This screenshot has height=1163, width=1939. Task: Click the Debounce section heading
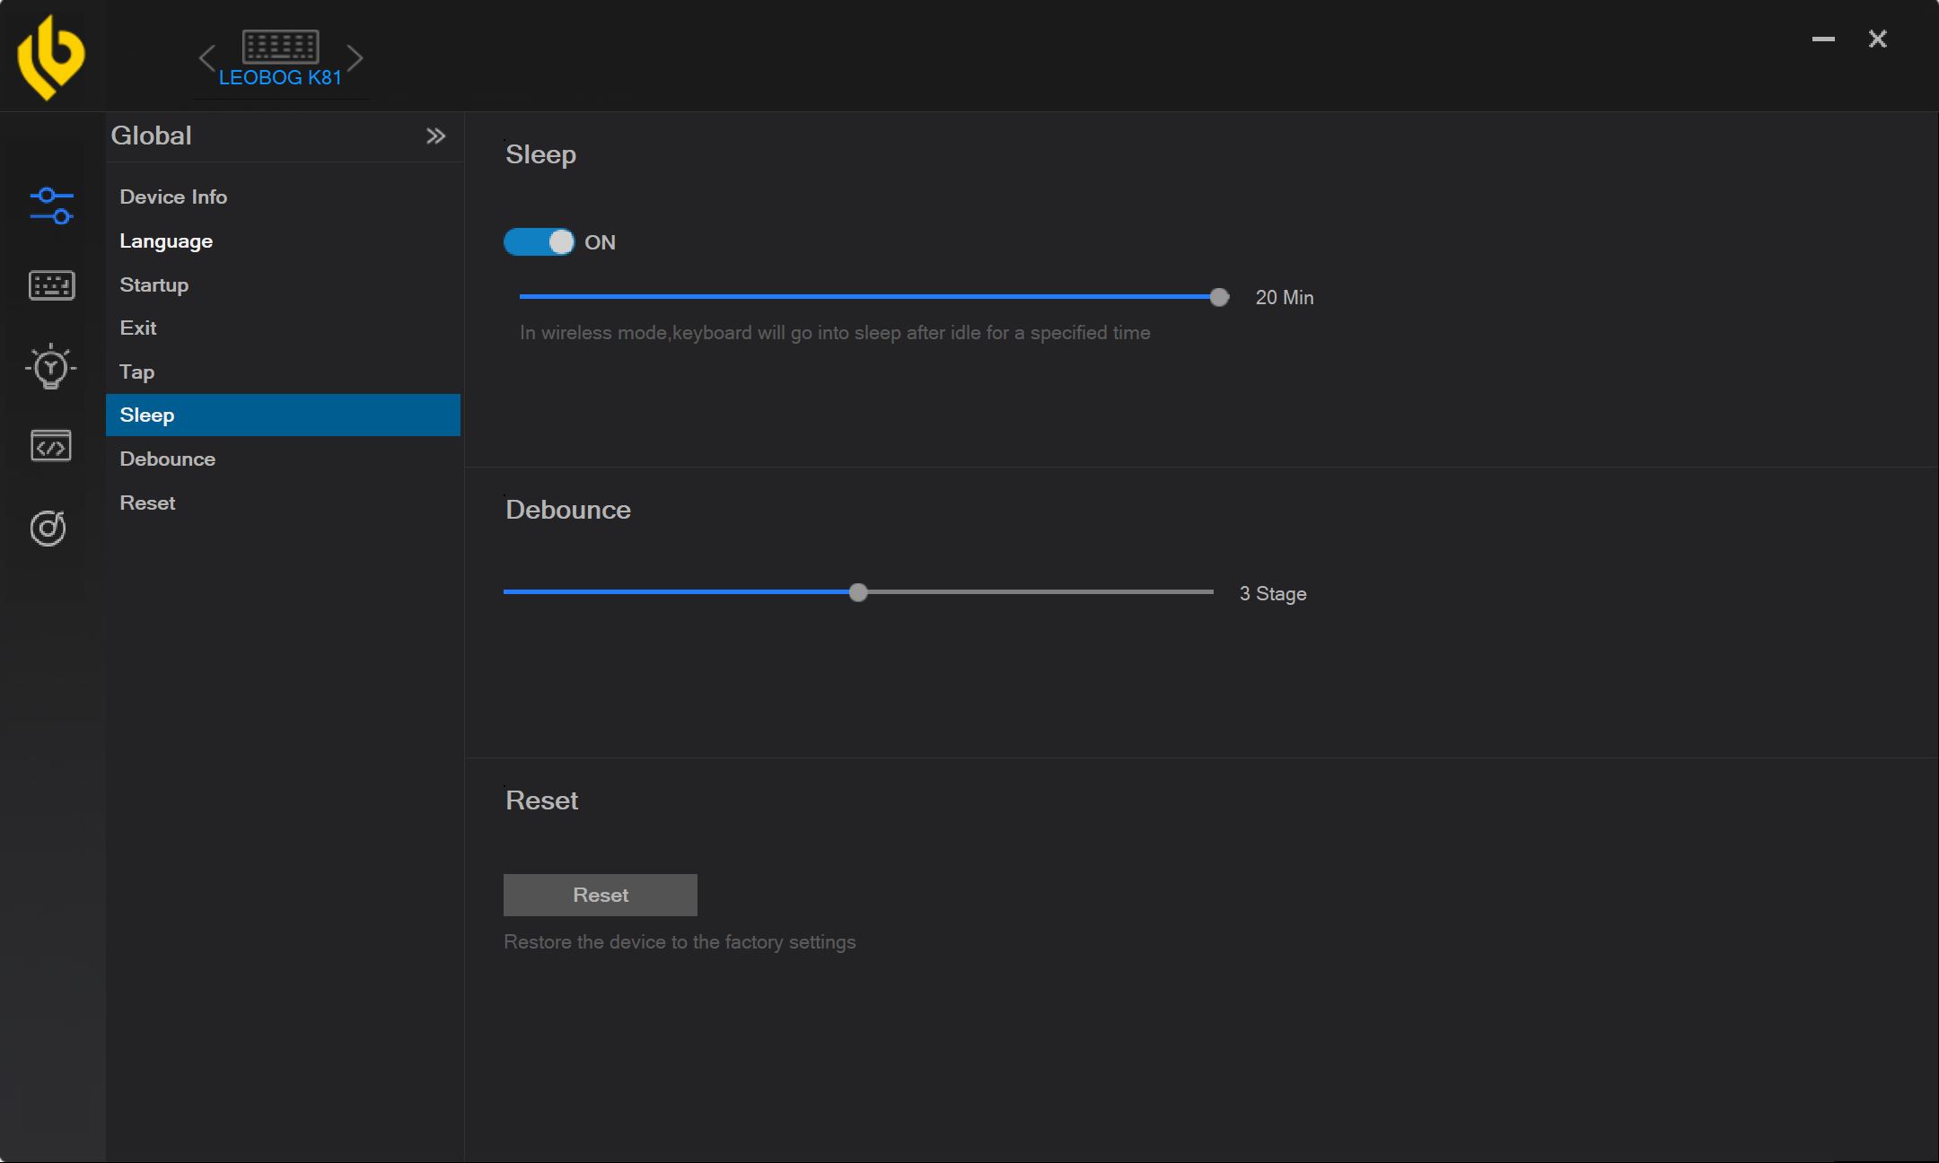click(568, 510)
